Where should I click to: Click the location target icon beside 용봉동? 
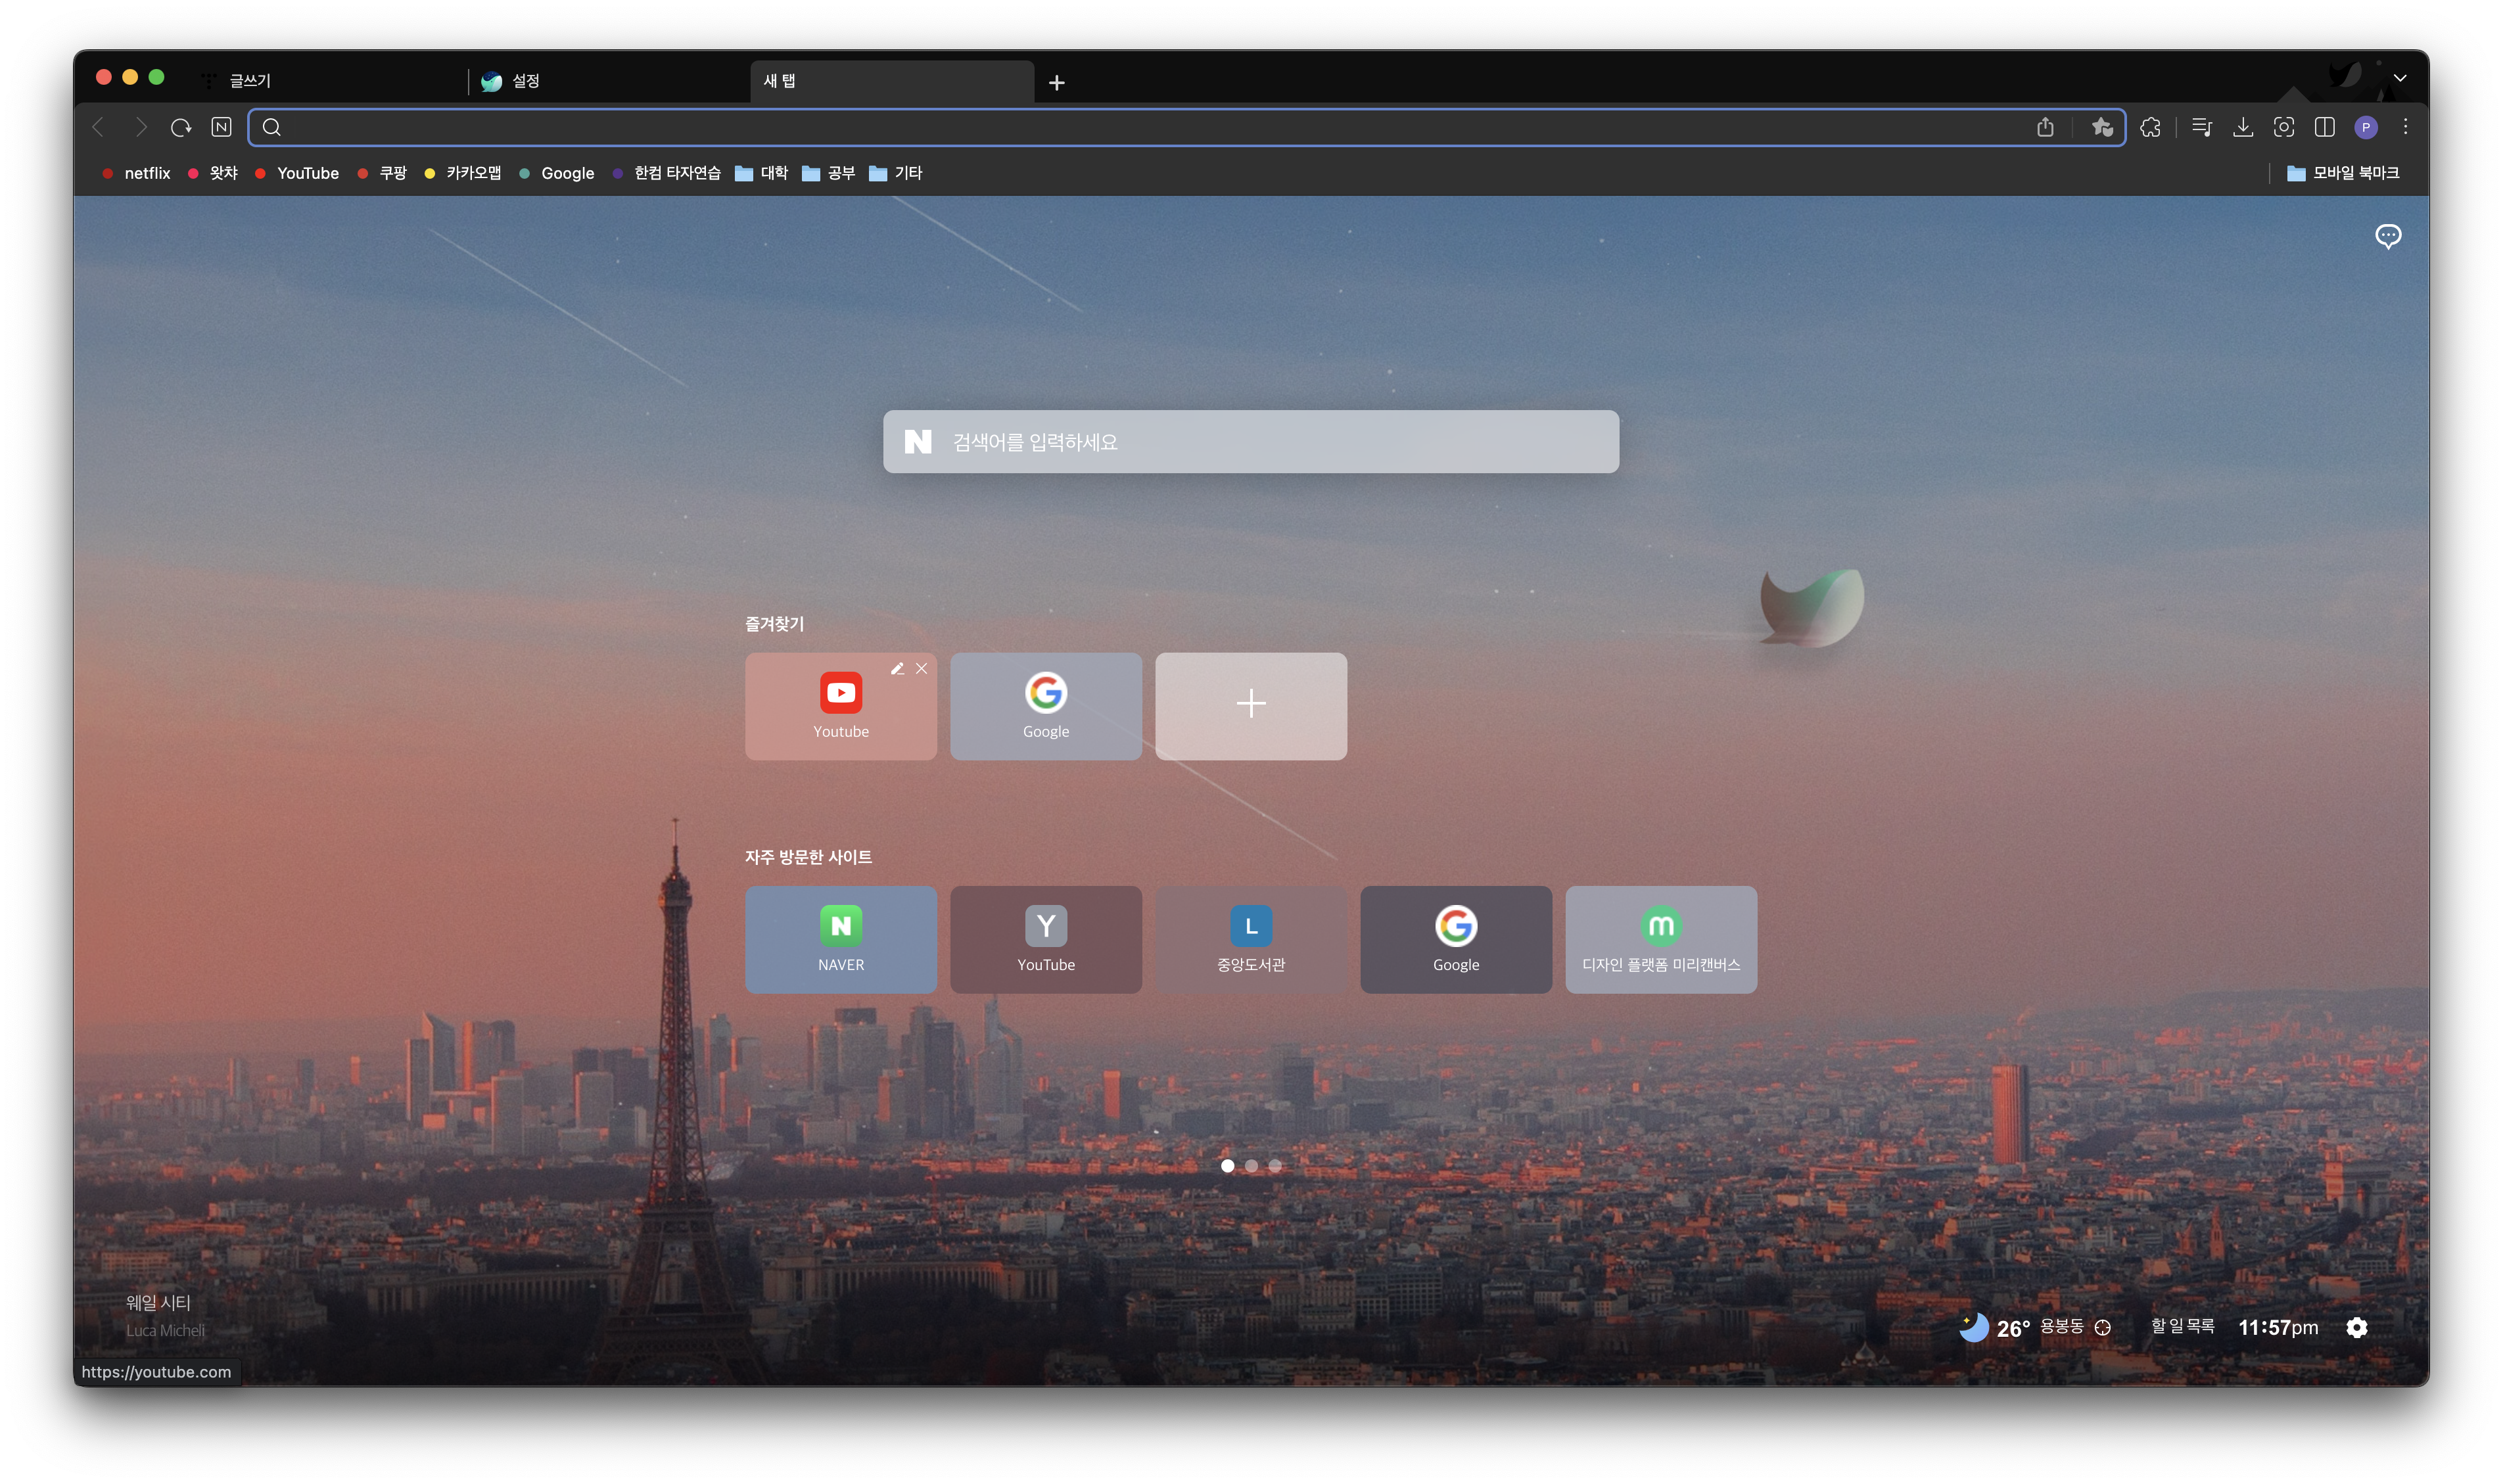(2102, 1327)
